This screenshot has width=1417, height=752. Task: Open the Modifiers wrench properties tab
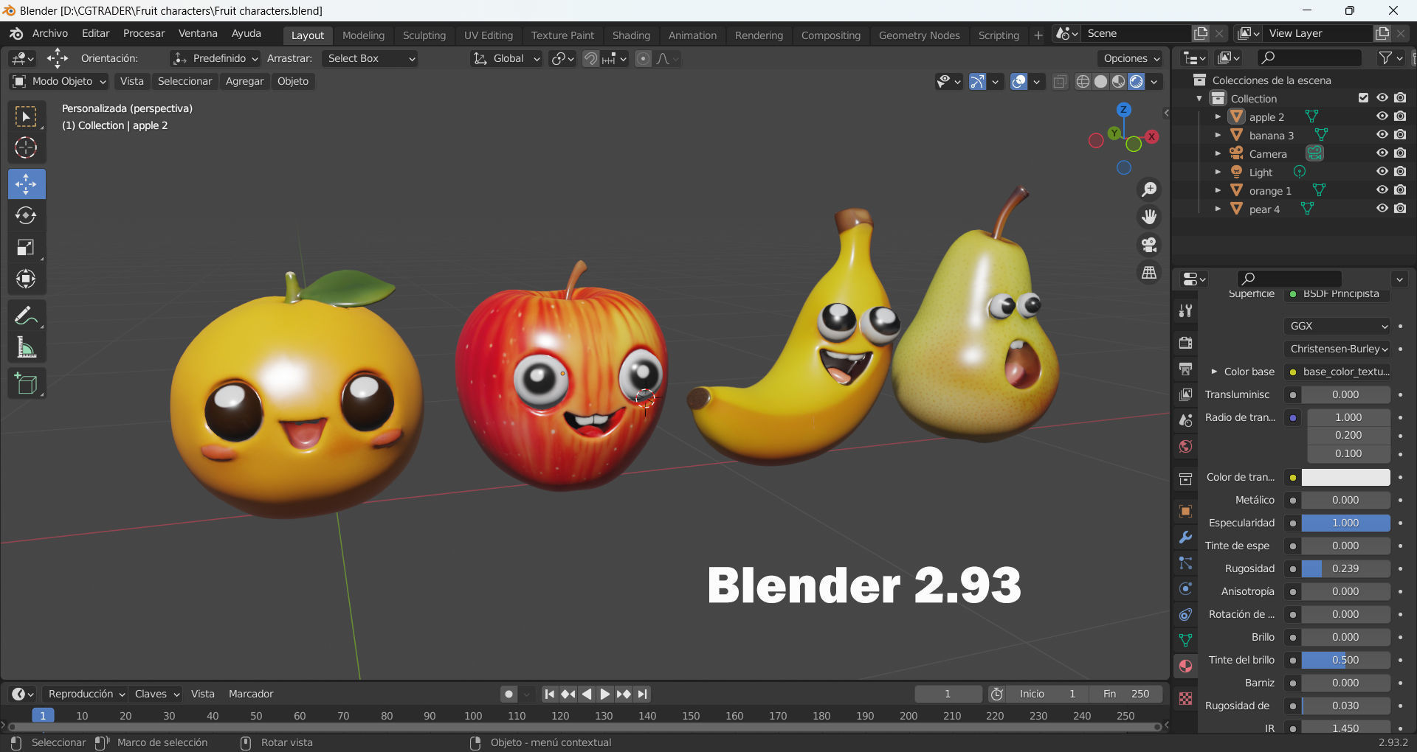pos(1185,537)
